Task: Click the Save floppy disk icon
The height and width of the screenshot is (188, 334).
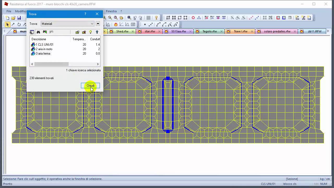Action: pos(19,18)
